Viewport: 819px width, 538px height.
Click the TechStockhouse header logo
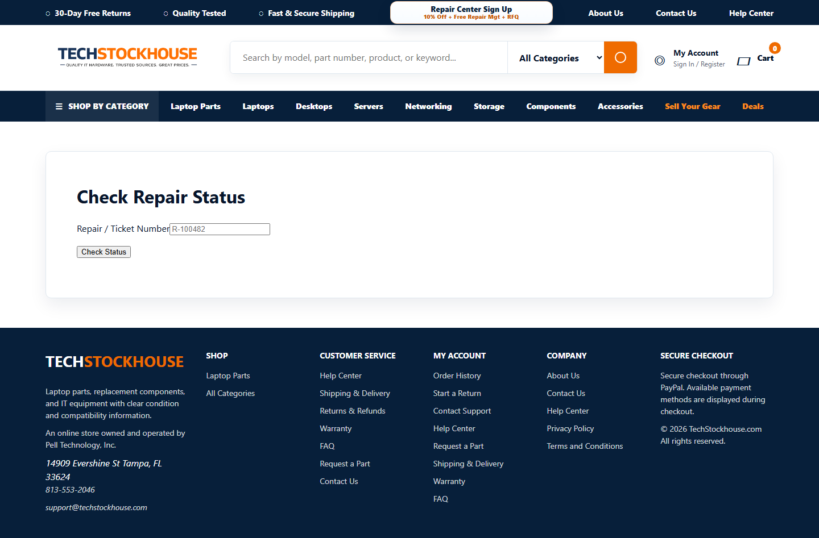[x=127, y=57]
